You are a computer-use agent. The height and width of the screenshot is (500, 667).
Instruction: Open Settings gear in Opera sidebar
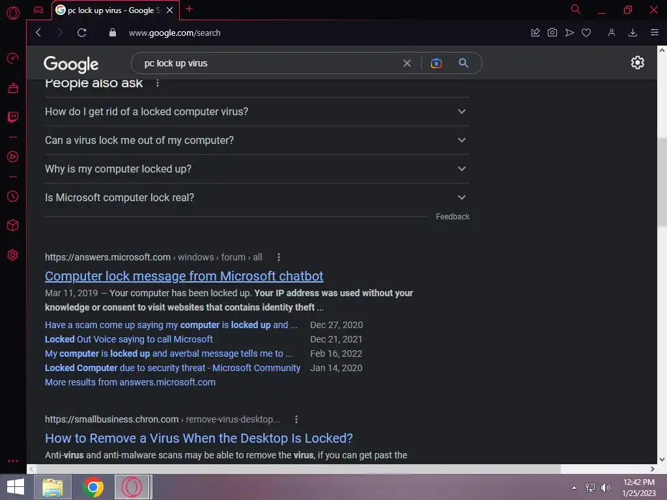pyautogui.click(x=13, y=255)
